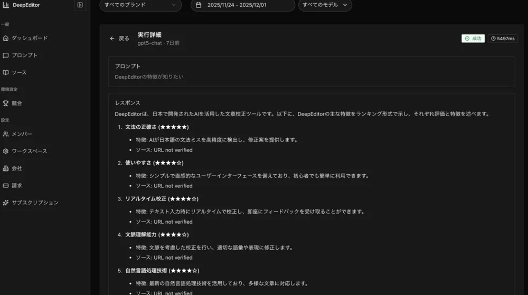The image size is (528, 295).
Task: Click the リアルタイム校正 heading
Action: point(162,199)
